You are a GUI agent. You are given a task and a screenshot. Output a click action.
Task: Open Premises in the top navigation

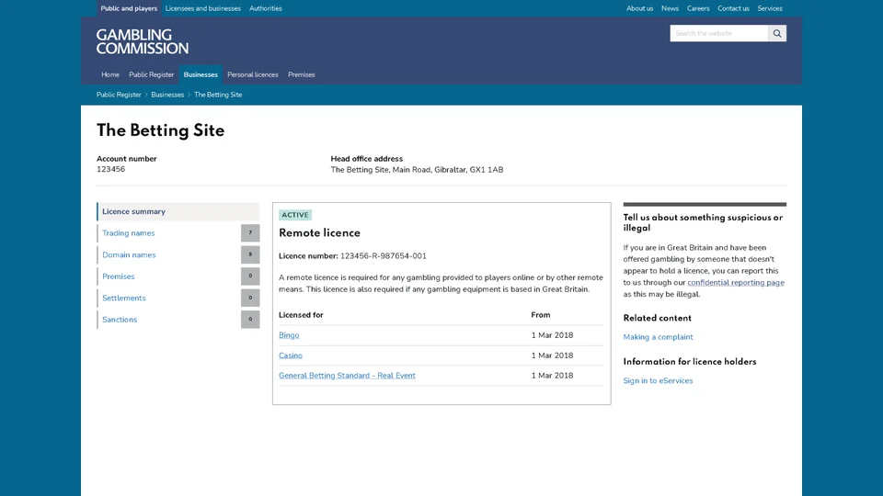point(302,74)
